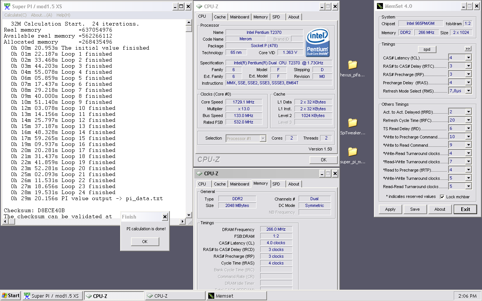This screenshot has height=301, width=482.
Task: Click the top CPU-Z window title icon
Action: pyautogui.click(x=199, y=6)
